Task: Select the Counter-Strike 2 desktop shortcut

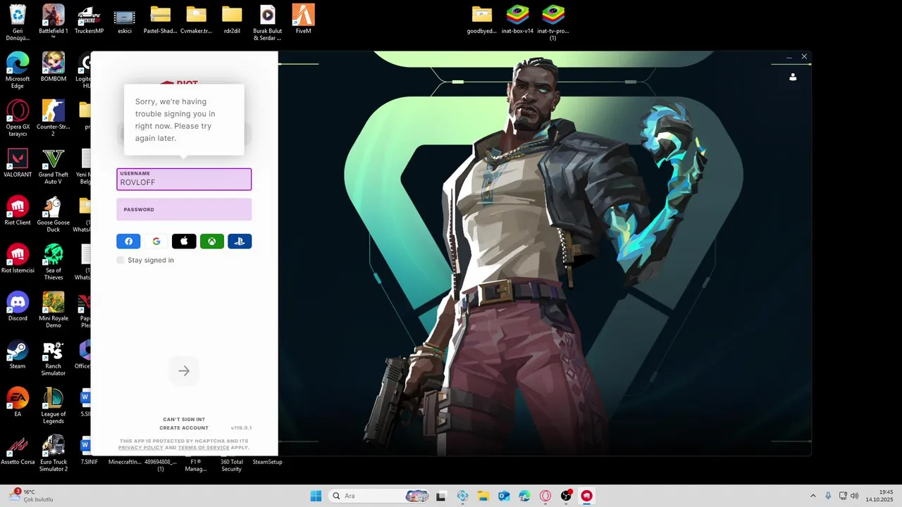Action: point(54,119)
